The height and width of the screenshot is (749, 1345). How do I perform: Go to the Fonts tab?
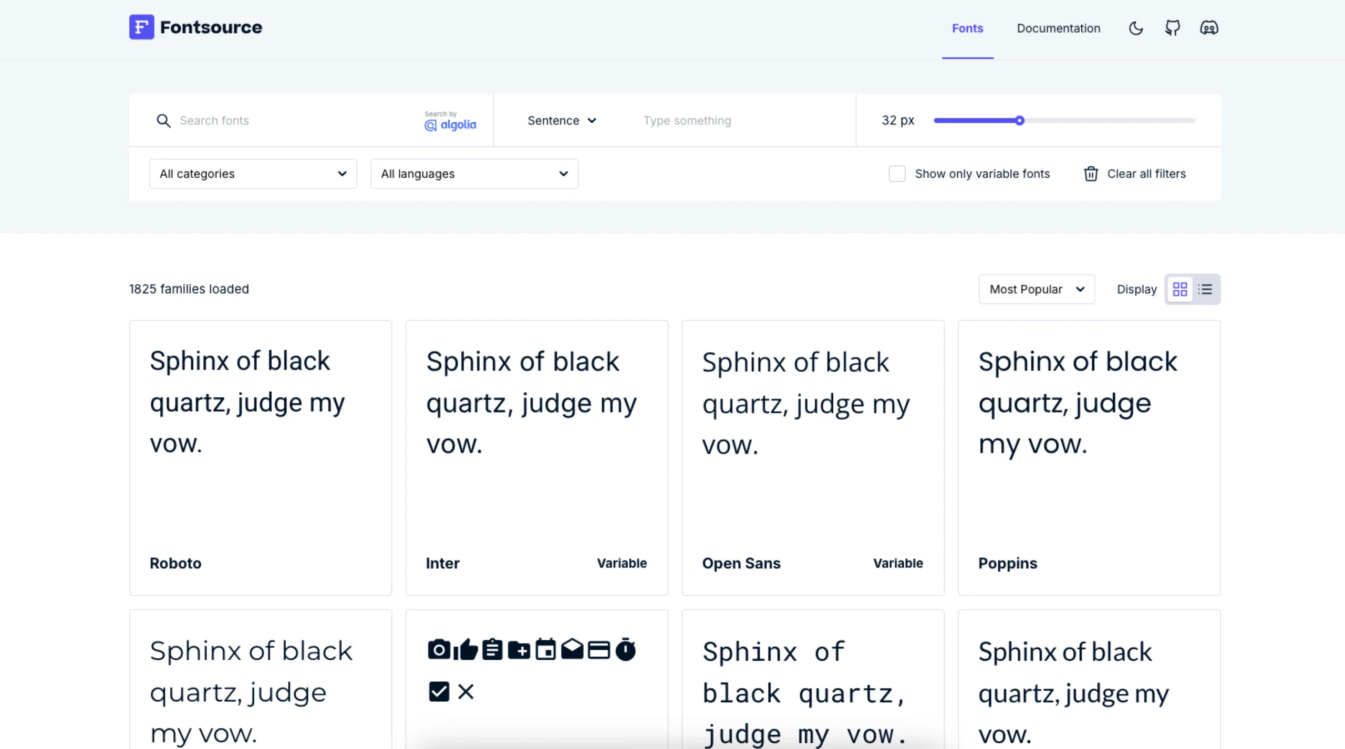coord(967,28)
